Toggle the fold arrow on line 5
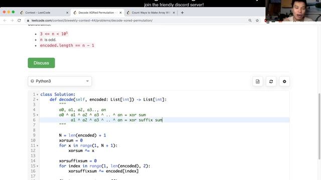Image resolution: width=321 pixels, height=180 pixels. [x=37, y=115]
